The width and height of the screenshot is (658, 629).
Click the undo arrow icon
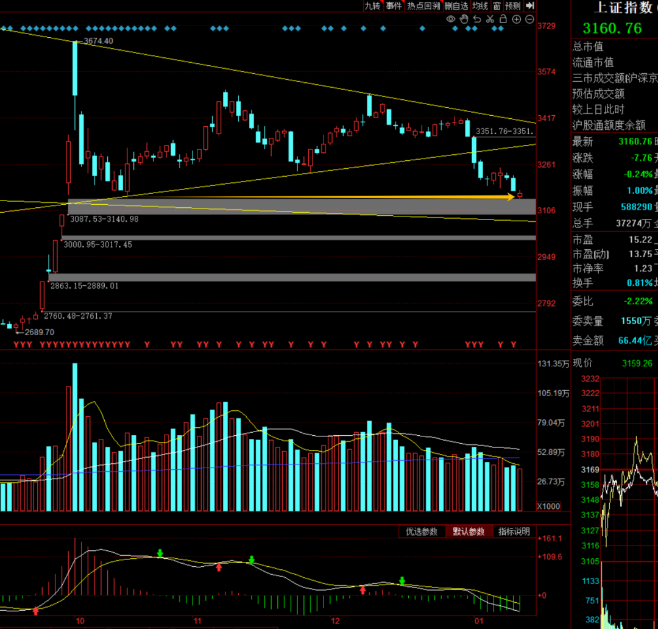click(x=477, y=19)
